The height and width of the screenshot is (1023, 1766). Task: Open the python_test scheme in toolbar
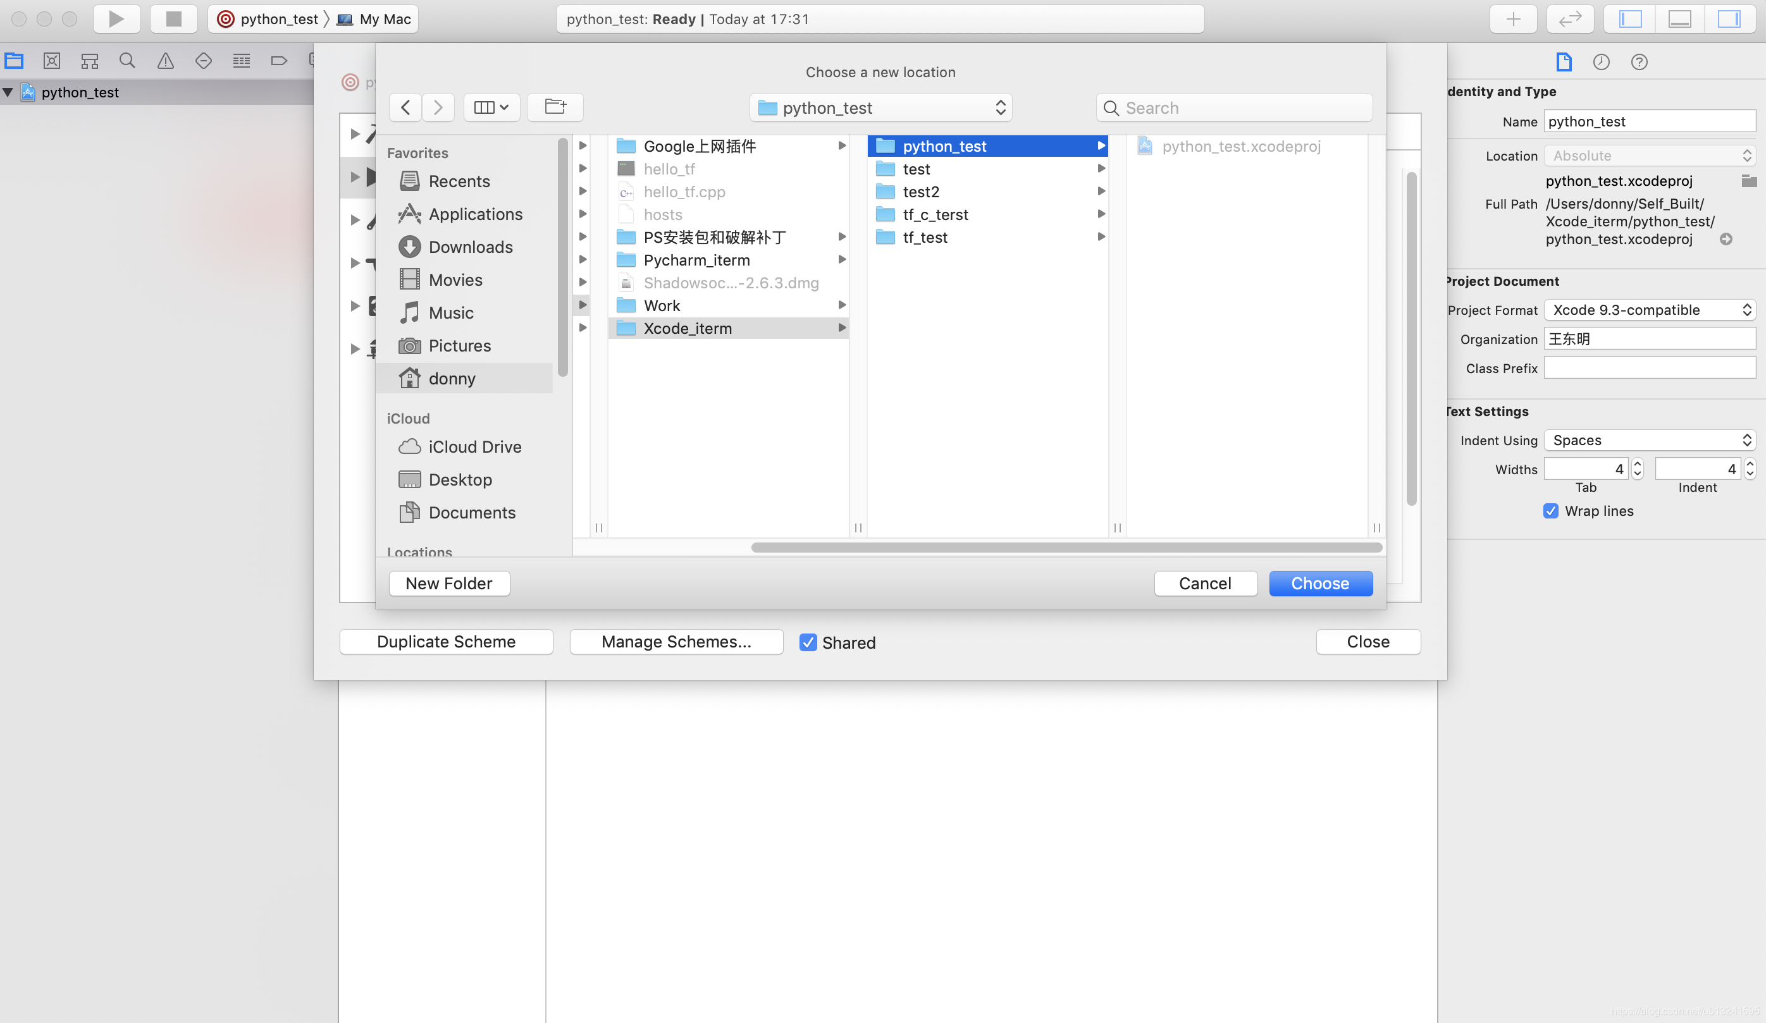(x=277, y=19)
